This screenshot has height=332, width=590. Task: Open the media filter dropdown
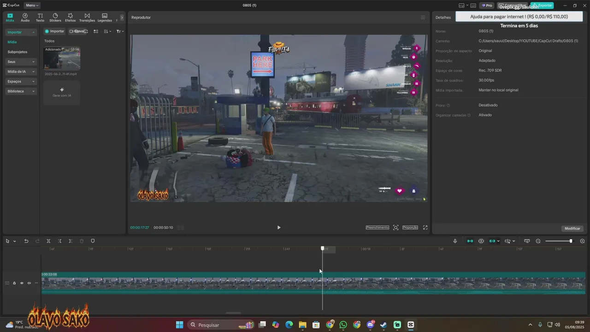tap(120, 31)
